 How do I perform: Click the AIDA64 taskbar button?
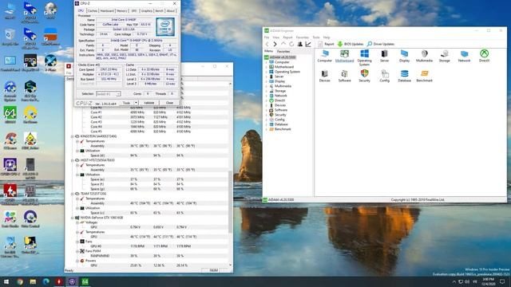click(x=85, y=281)
